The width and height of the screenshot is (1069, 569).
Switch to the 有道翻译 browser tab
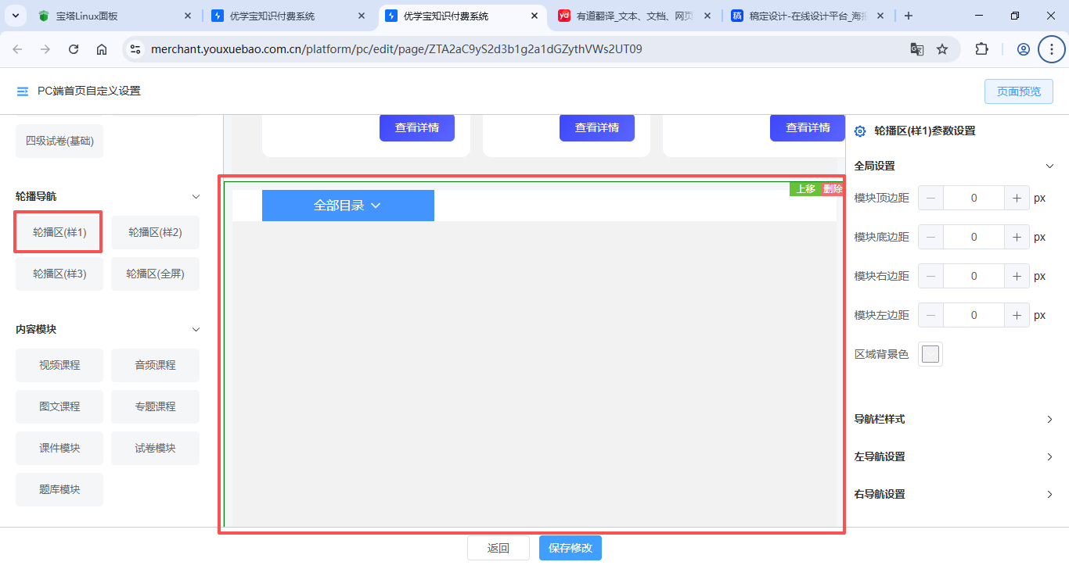(x=632, y=16)
